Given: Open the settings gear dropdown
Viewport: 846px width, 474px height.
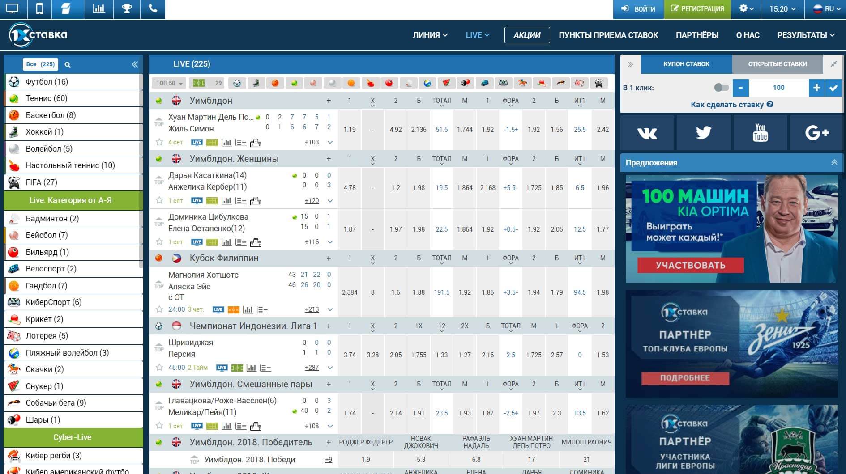Looking at the screenshot, I should [x=746, y=9].
